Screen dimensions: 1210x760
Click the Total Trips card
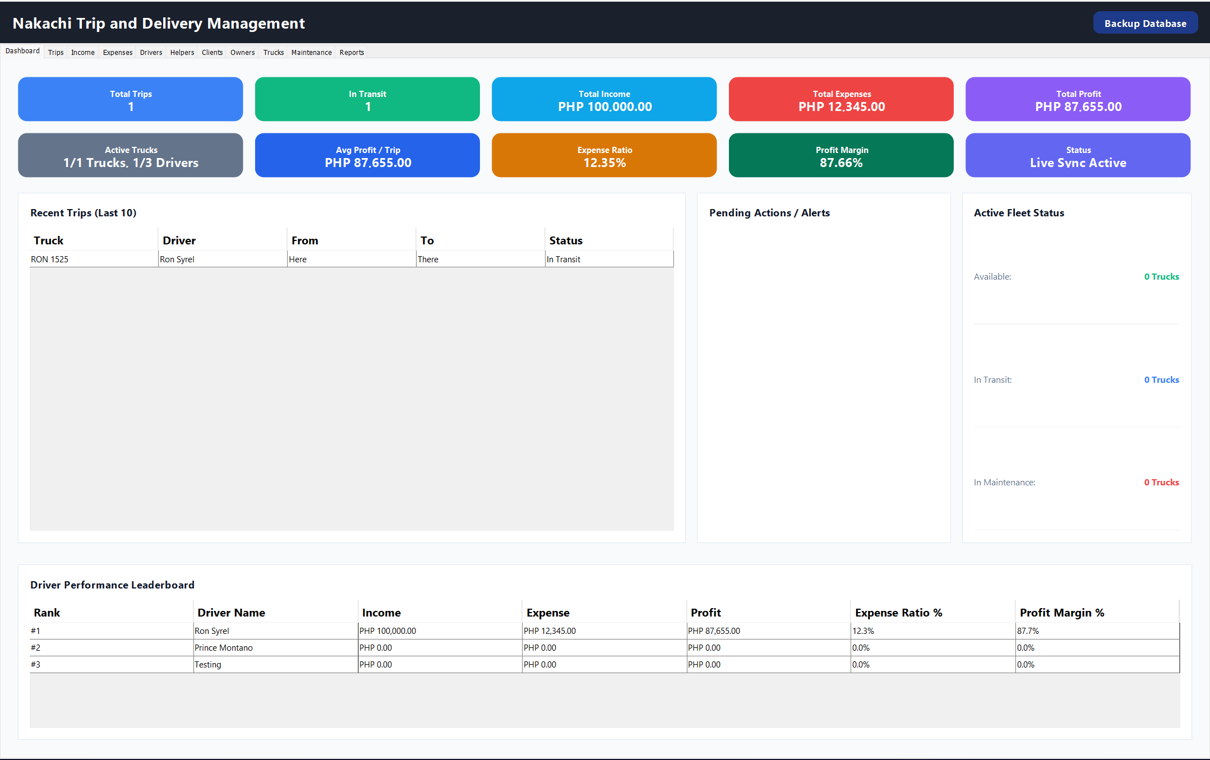click(131, 99)
